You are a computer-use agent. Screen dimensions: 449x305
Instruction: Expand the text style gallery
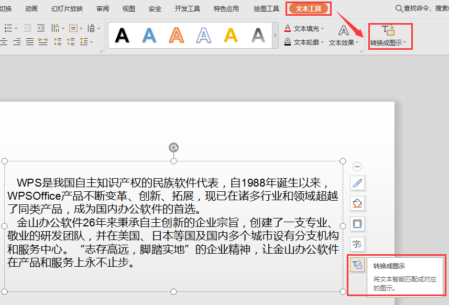click(x=275, y=36)
